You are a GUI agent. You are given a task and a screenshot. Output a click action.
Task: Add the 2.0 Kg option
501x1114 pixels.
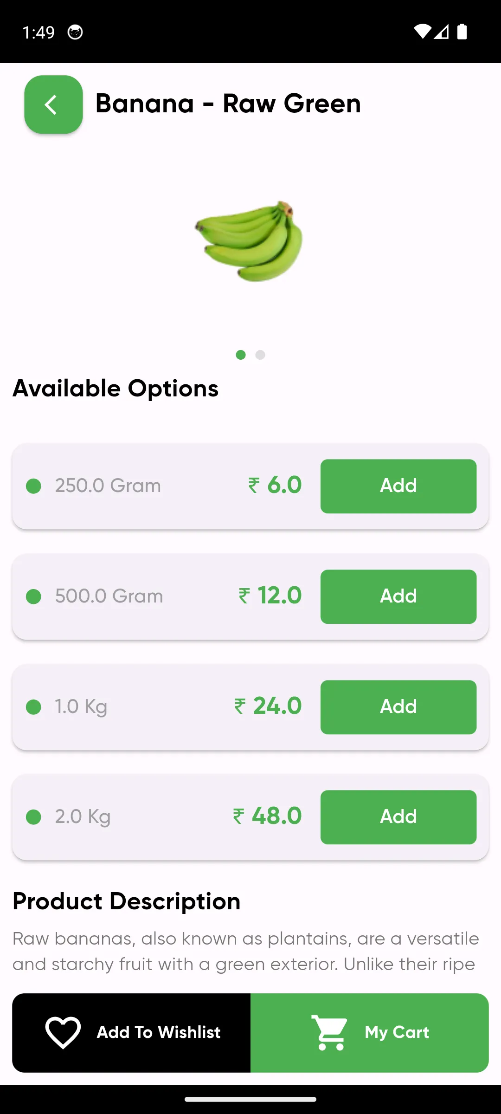click(x=398, y=817)
